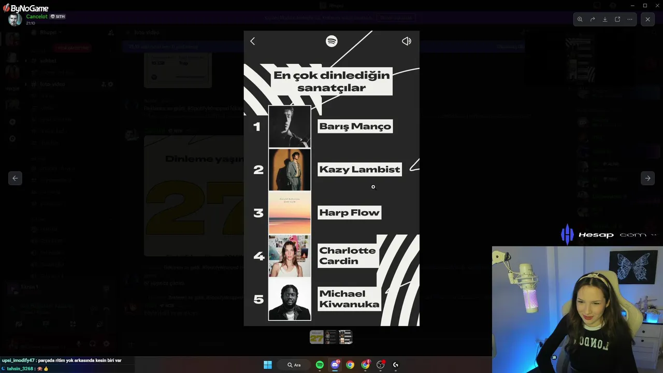Image resolution: width=663 pixels, height=373 pixels.
Task: Click the Charlotte Cardin artist name
Action: [x=348, y=255]
